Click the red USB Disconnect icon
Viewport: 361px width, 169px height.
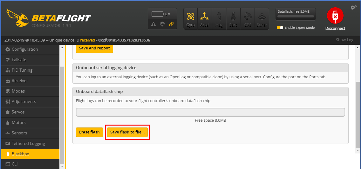[x=335, y=16]
